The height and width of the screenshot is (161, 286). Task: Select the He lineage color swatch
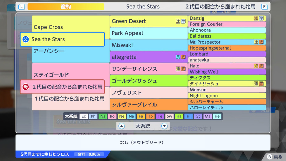[217, 116]
